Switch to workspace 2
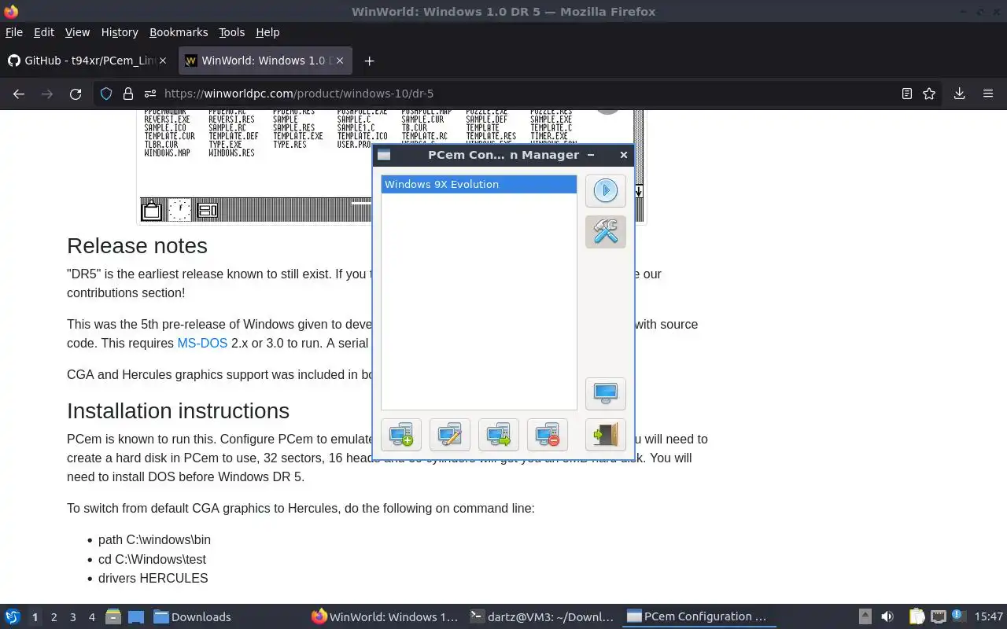 (53, 617)
